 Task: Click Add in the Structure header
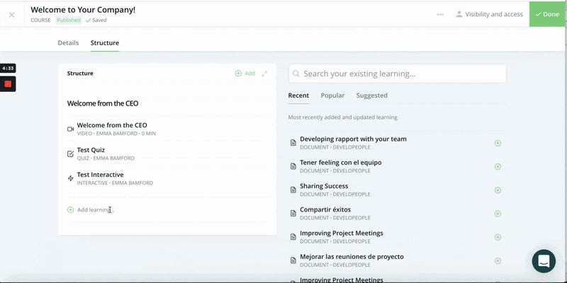[x=245, y=74]
